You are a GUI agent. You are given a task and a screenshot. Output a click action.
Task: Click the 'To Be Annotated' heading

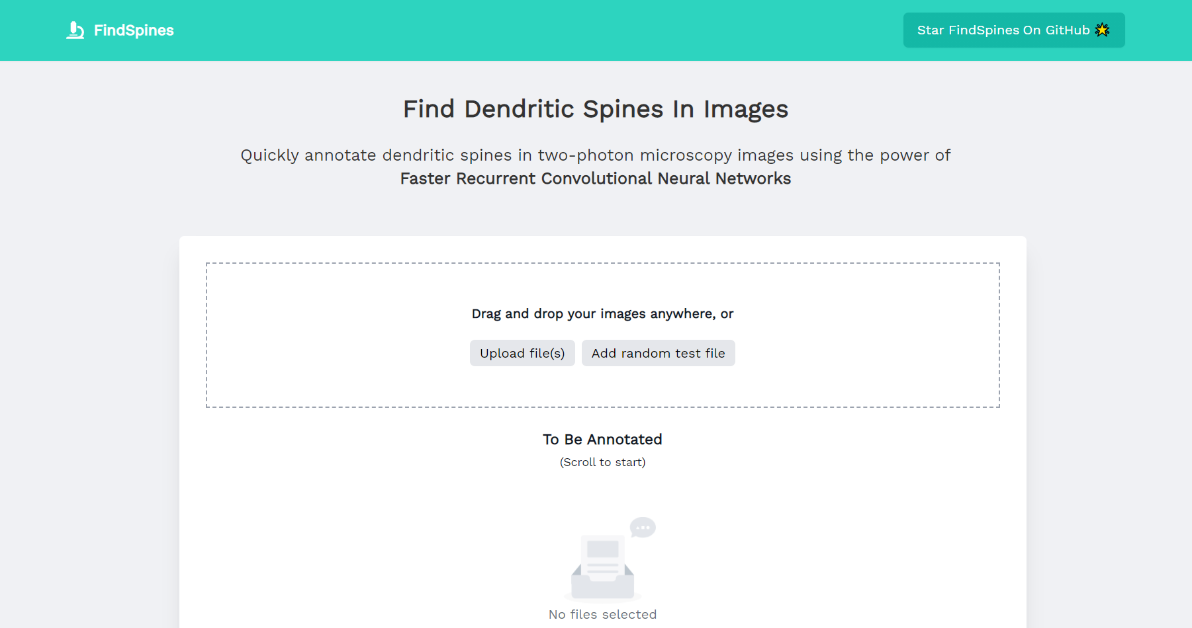click(x=602, y=439)
